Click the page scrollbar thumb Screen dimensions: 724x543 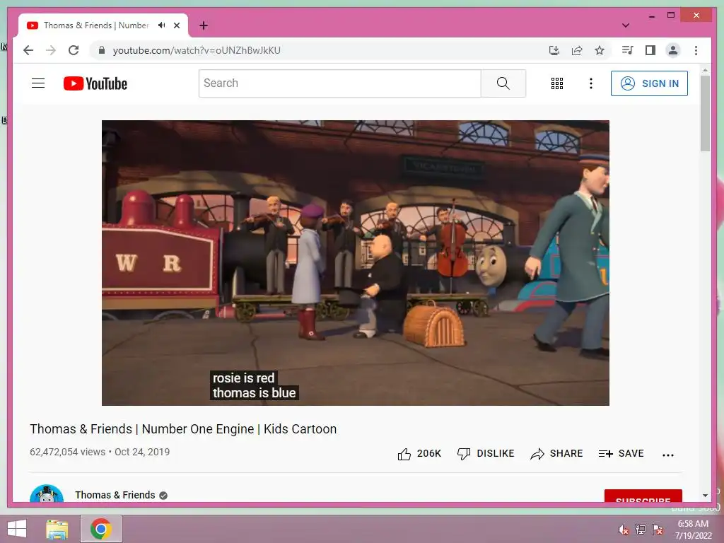coord(705,114)
